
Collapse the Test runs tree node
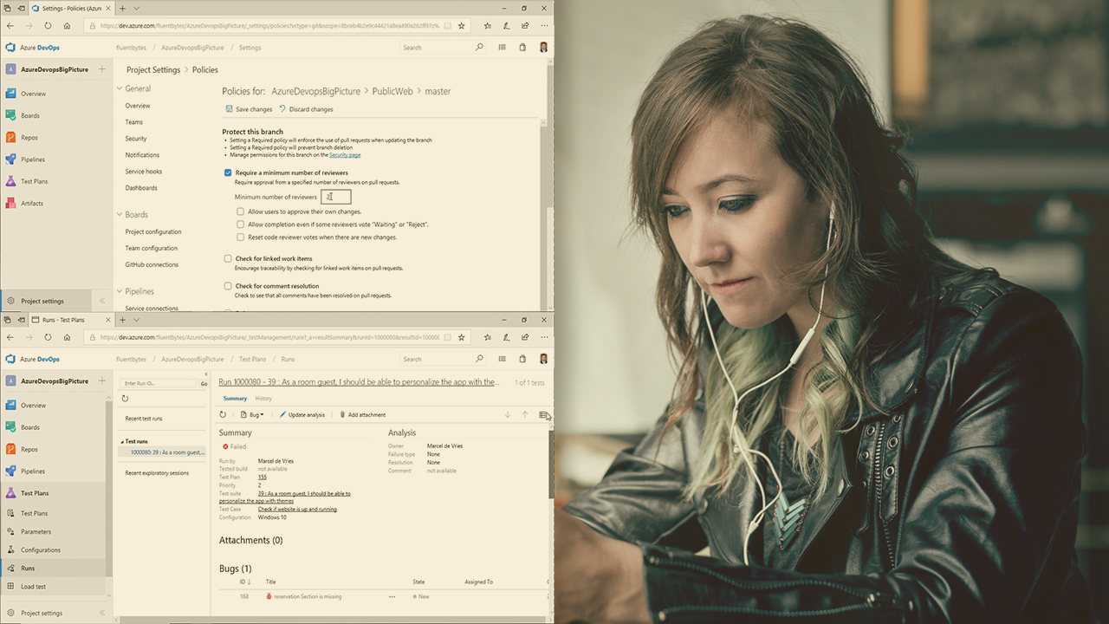coord(122,442)
